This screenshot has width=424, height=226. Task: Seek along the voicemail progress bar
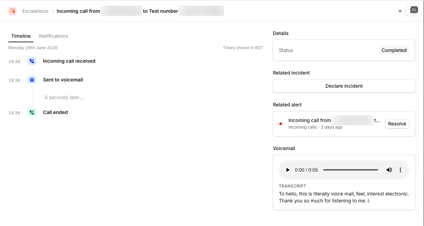click(350, 170)
